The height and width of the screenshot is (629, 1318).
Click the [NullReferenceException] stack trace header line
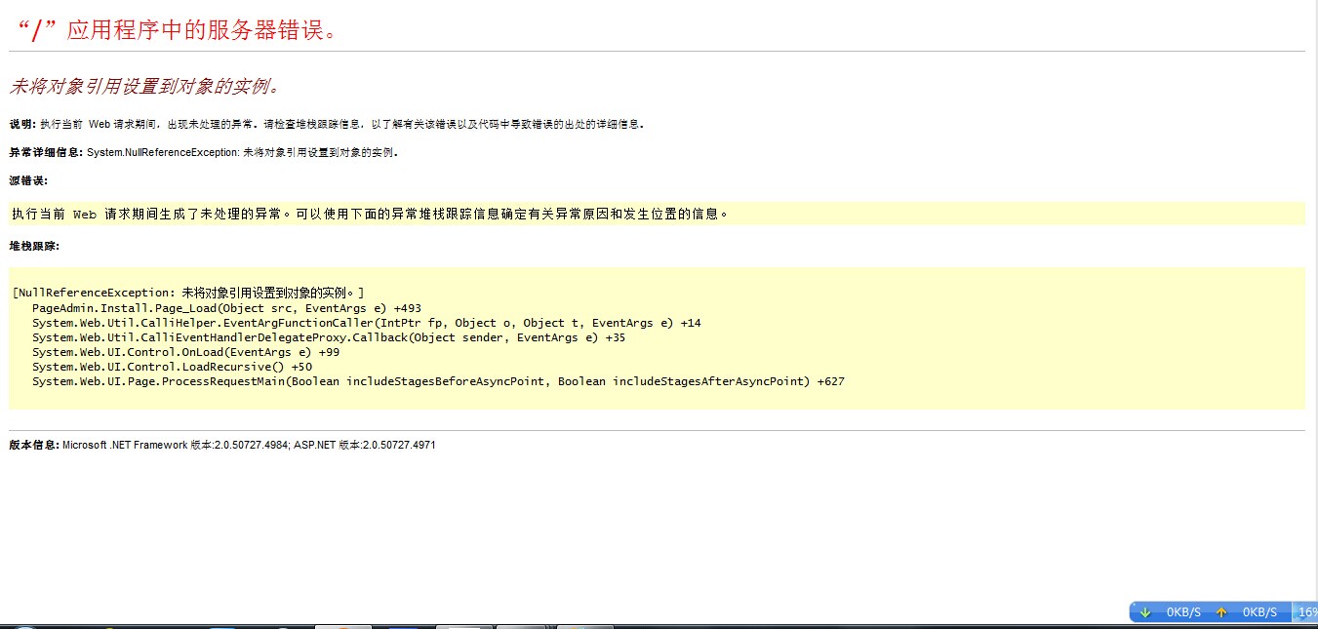(x=188, y=293)
